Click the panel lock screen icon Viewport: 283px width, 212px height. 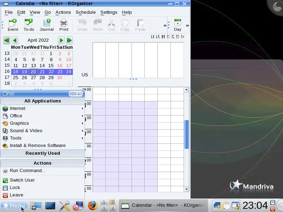(273, 202)
